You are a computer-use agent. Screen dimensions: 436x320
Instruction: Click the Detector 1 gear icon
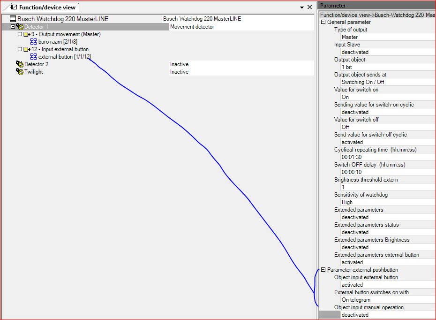20,27
